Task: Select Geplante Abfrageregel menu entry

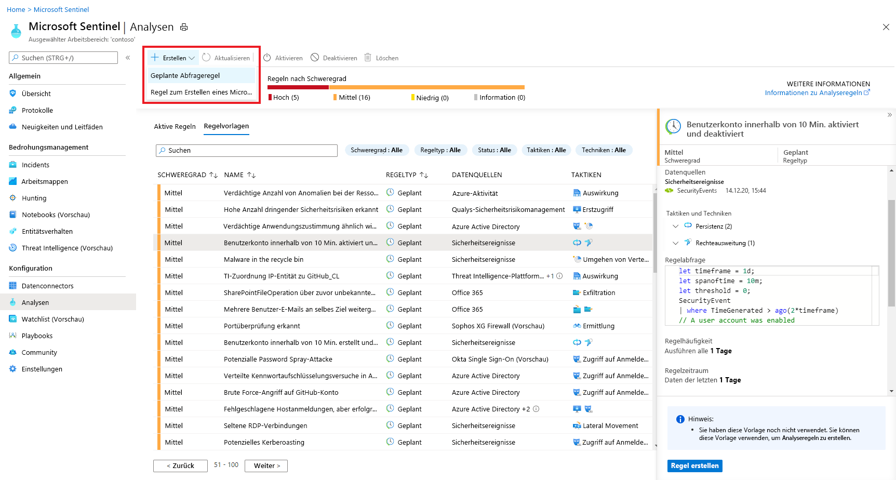Action: pos(202,75)
